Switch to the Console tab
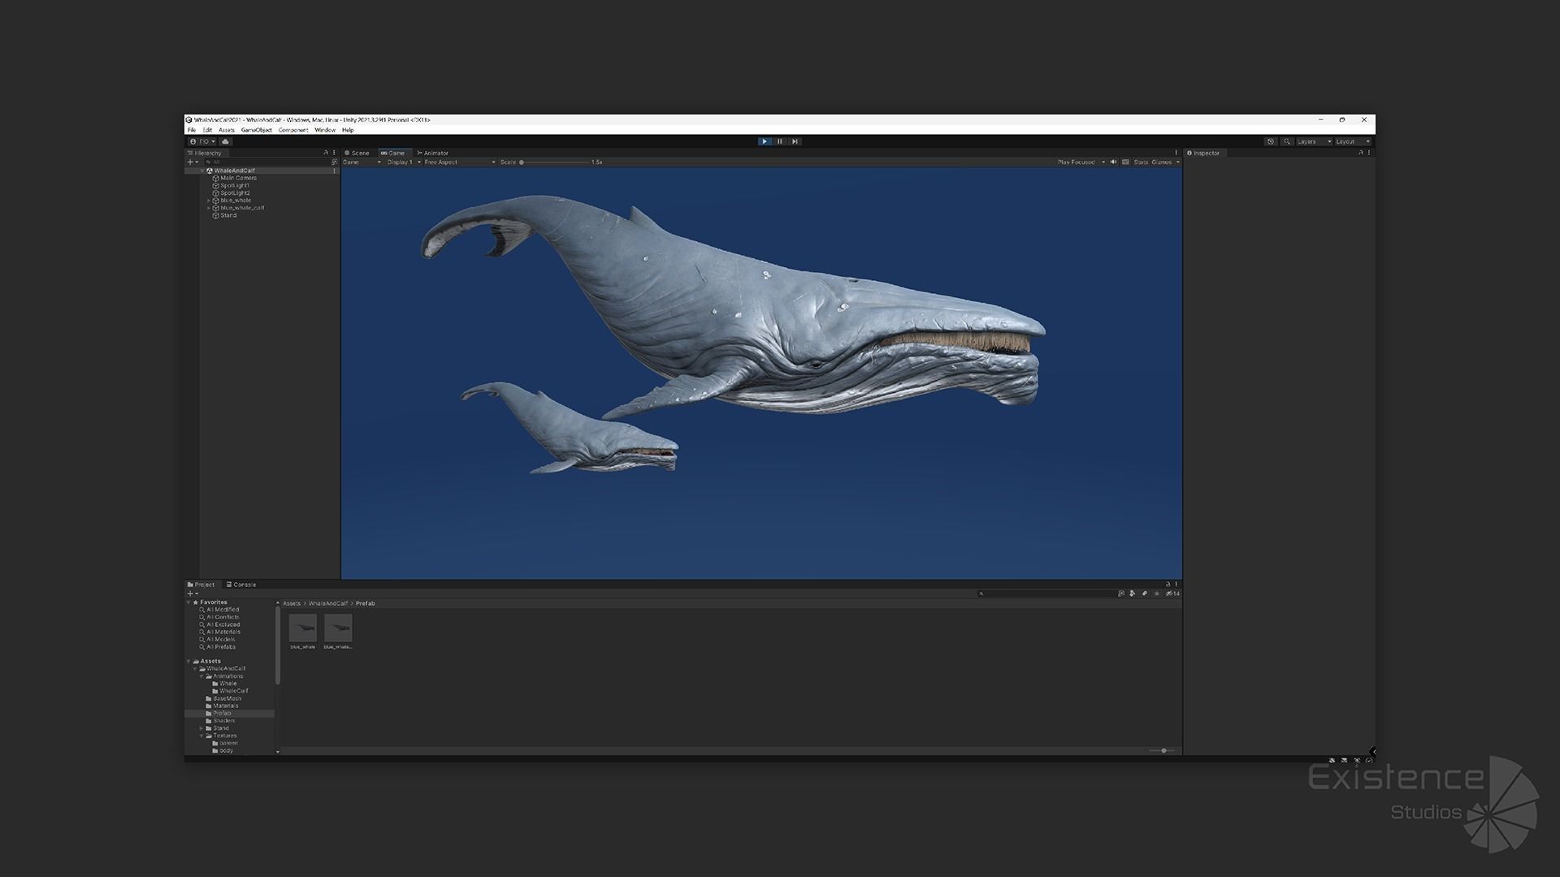This screenshot has width=1560, height=877. point(241,585)
